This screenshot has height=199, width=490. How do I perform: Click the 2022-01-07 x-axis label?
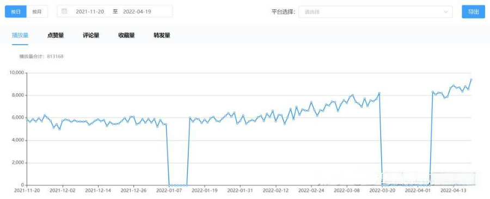[x=169, y=190]
